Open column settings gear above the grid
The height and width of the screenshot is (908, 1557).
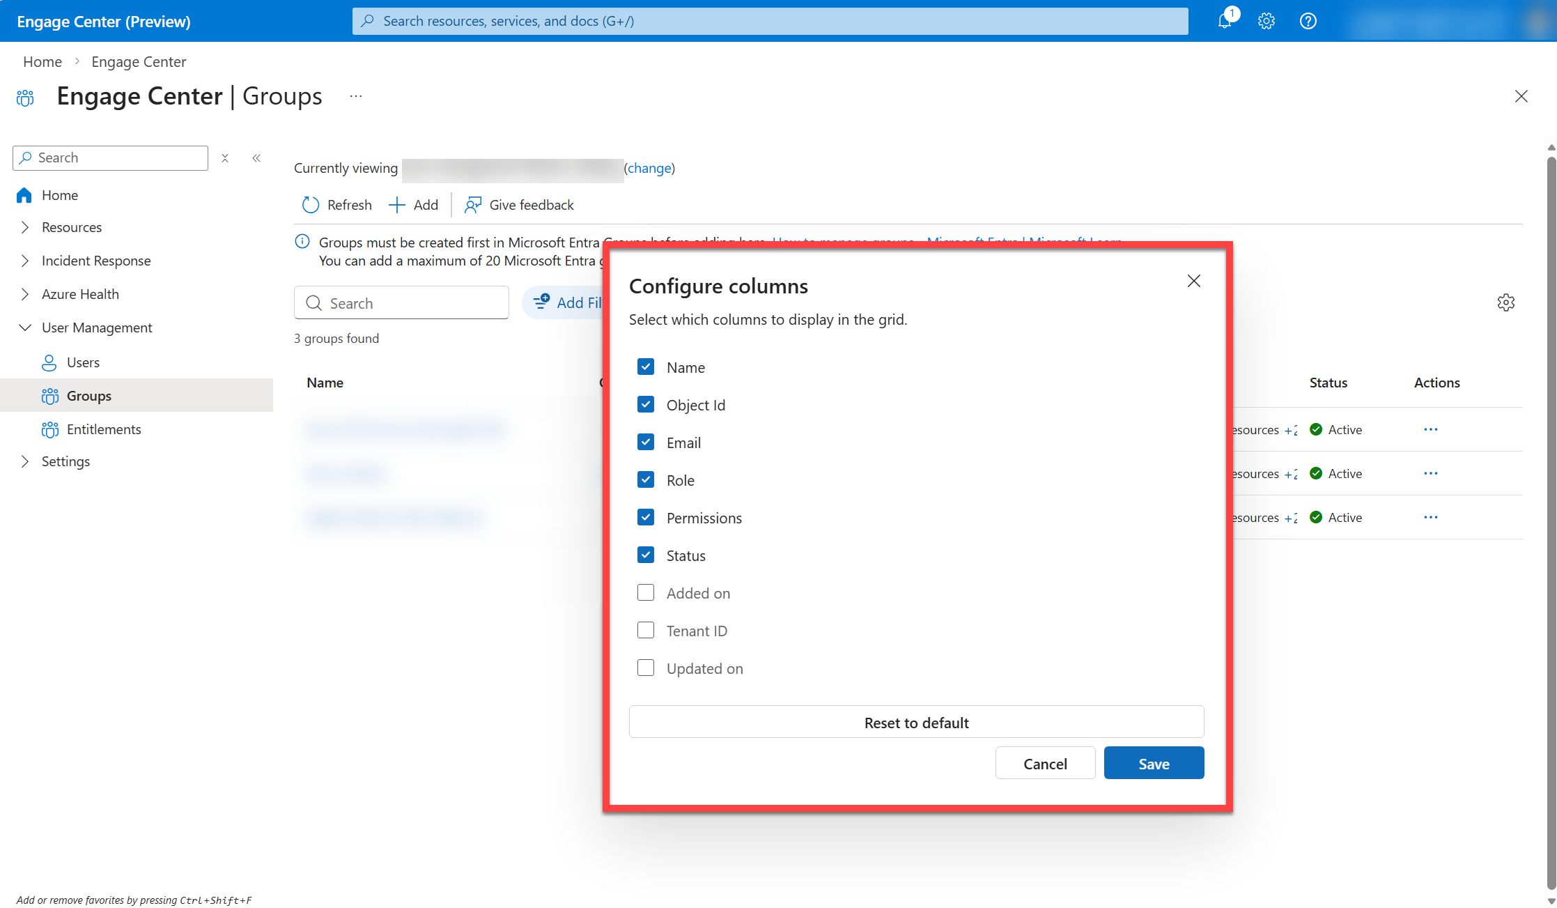tap(1506, 302)
